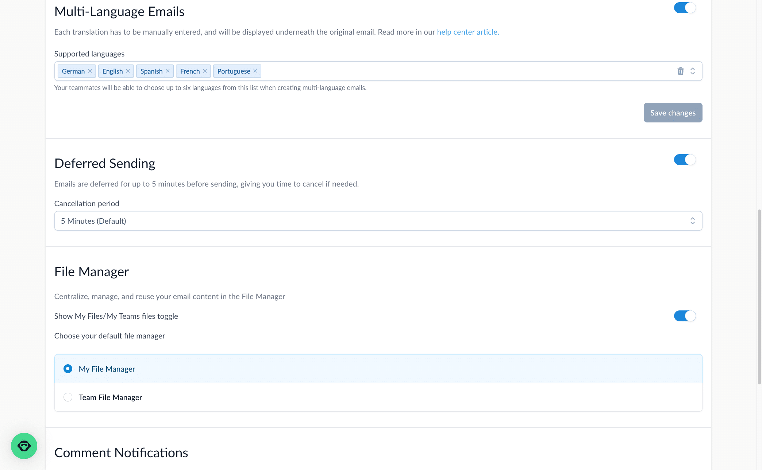Remove the Spanish language tag

point(168,71)
